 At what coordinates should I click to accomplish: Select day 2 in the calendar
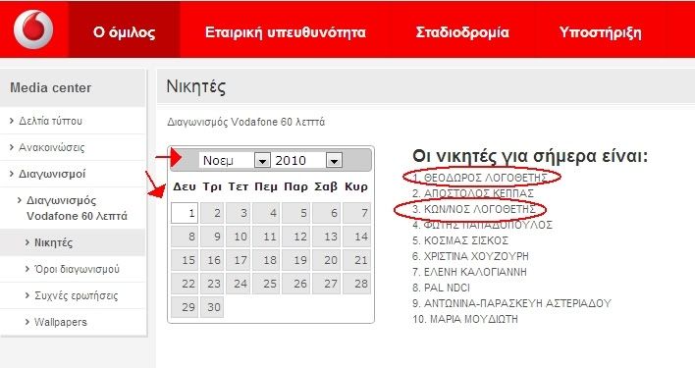coord(212,213)
